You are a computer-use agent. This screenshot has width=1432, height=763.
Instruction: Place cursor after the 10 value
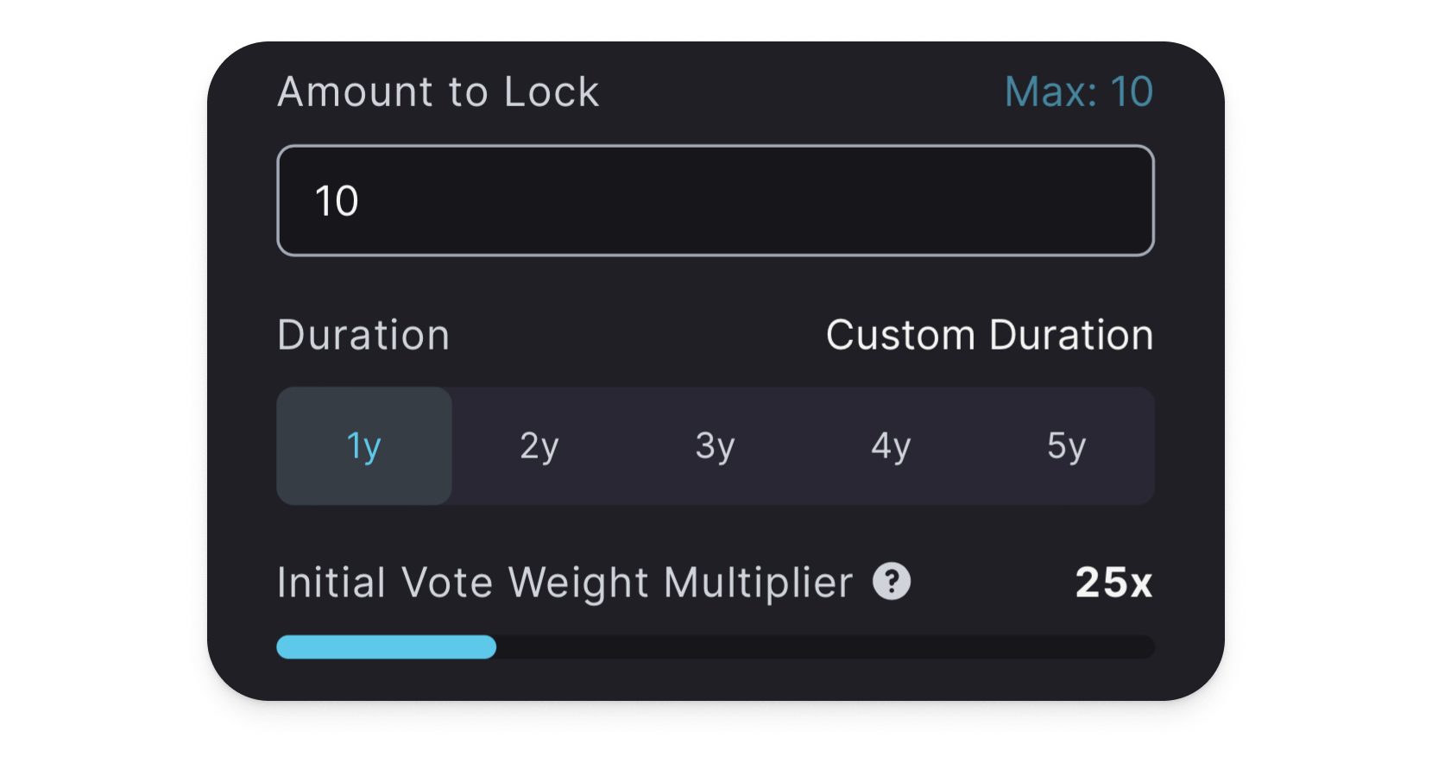[x=361, y=201]
